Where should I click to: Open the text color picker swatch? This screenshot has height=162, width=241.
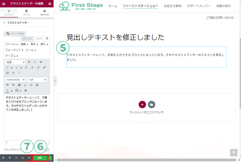(x=8, y=90)
